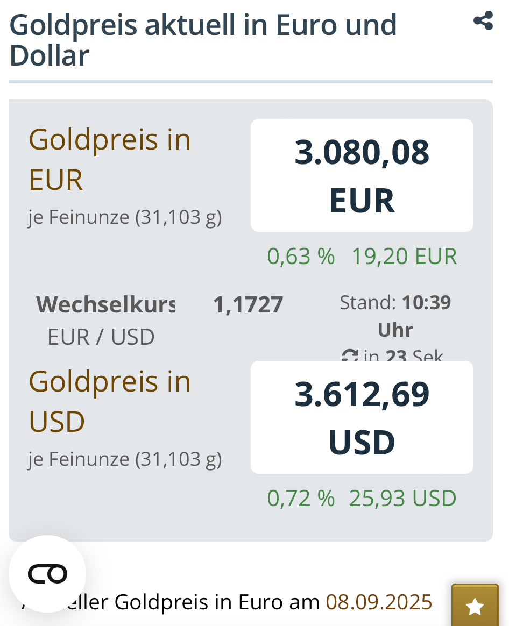This screenshot has width=509, height=626.
Task: Select the "Goldpreis in EUR" heading
Action: click(110, 159)
